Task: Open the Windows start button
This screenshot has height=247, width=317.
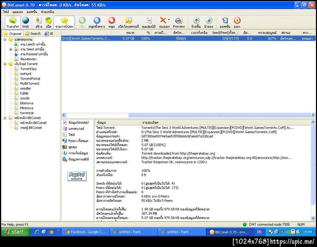Action: tap(16, 232)
